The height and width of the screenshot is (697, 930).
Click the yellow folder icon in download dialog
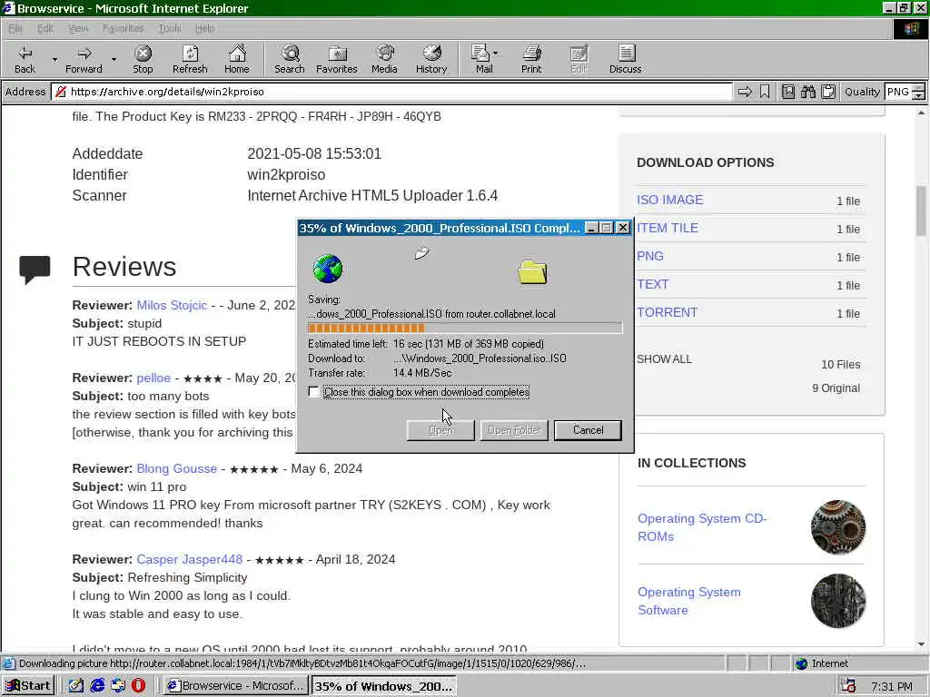[x=532, y=272]
